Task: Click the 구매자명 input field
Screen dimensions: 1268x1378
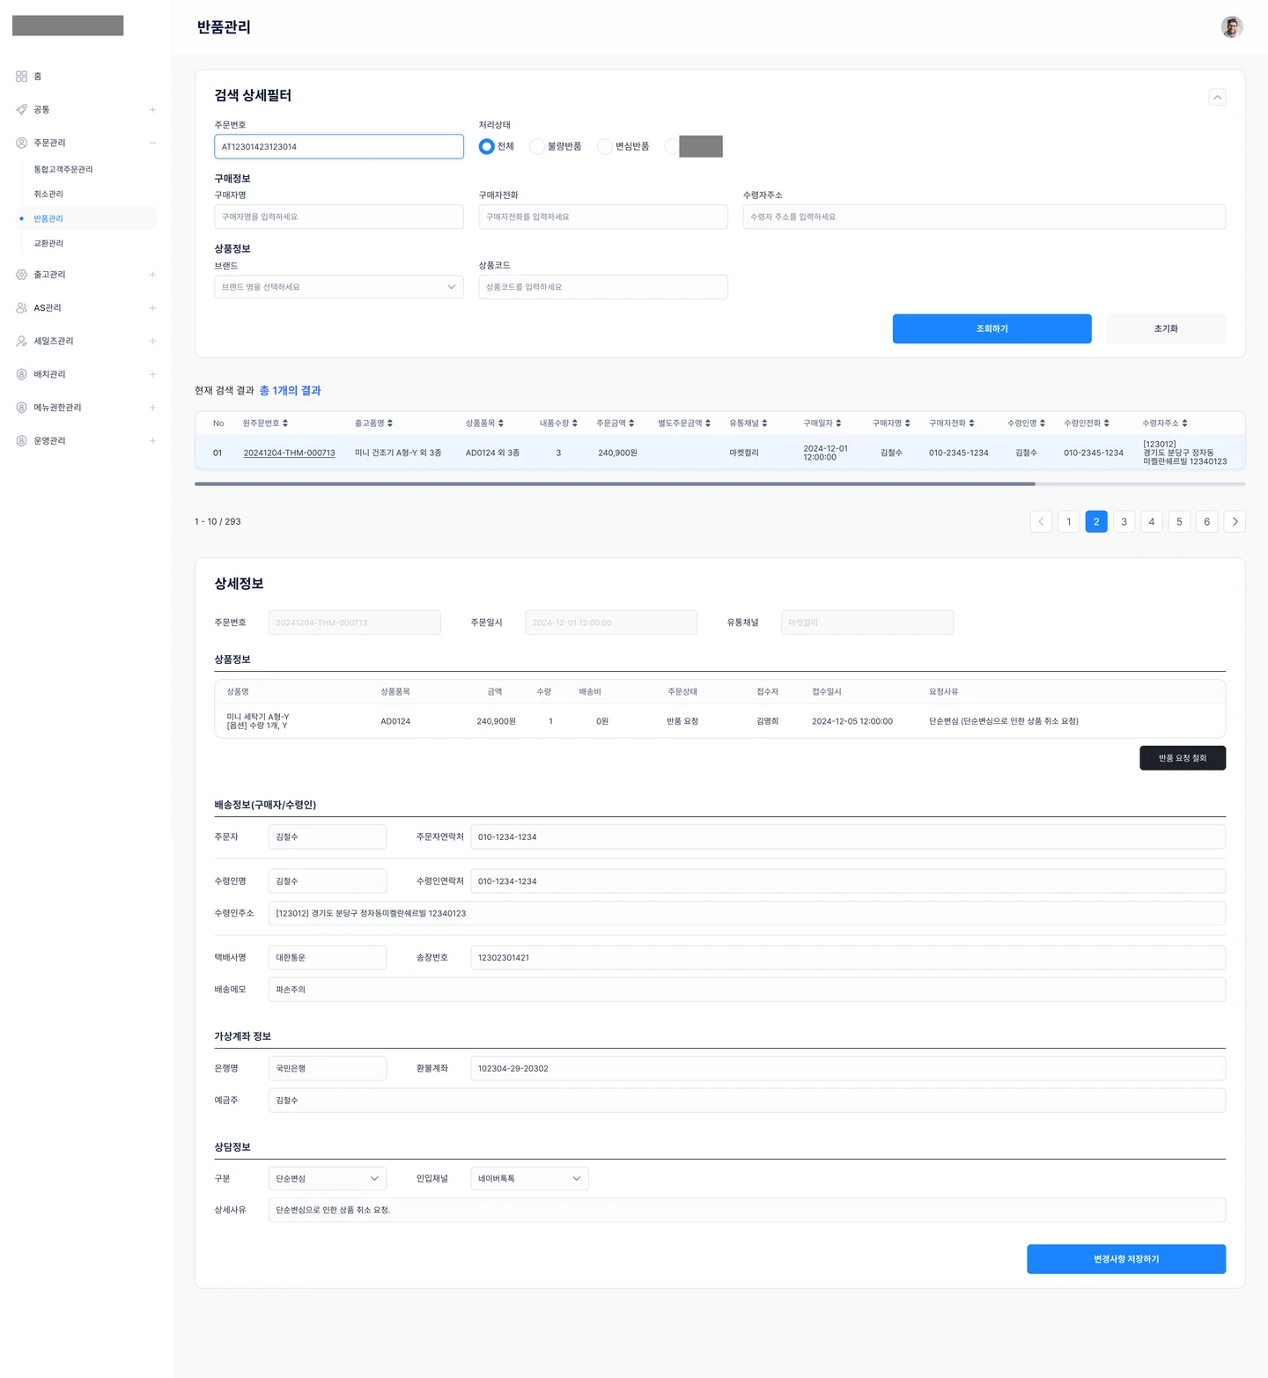Action: coord(339,217)
